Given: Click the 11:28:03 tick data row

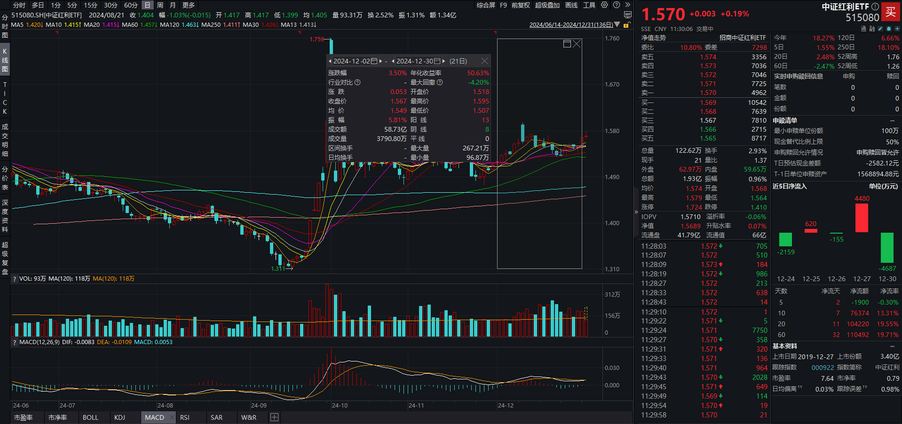Looking at the screenshot, I should click(701, 245).
